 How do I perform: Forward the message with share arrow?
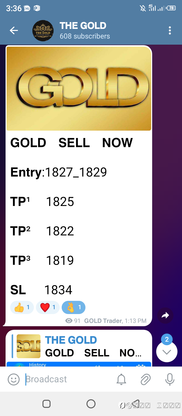pos(165,316)
